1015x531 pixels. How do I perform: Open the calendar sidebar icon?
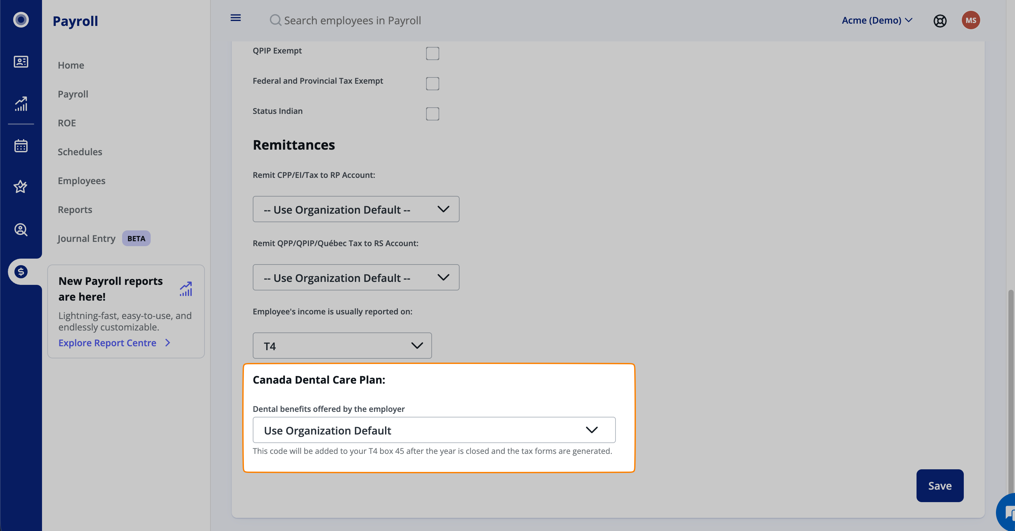click(x=21, y=146)
